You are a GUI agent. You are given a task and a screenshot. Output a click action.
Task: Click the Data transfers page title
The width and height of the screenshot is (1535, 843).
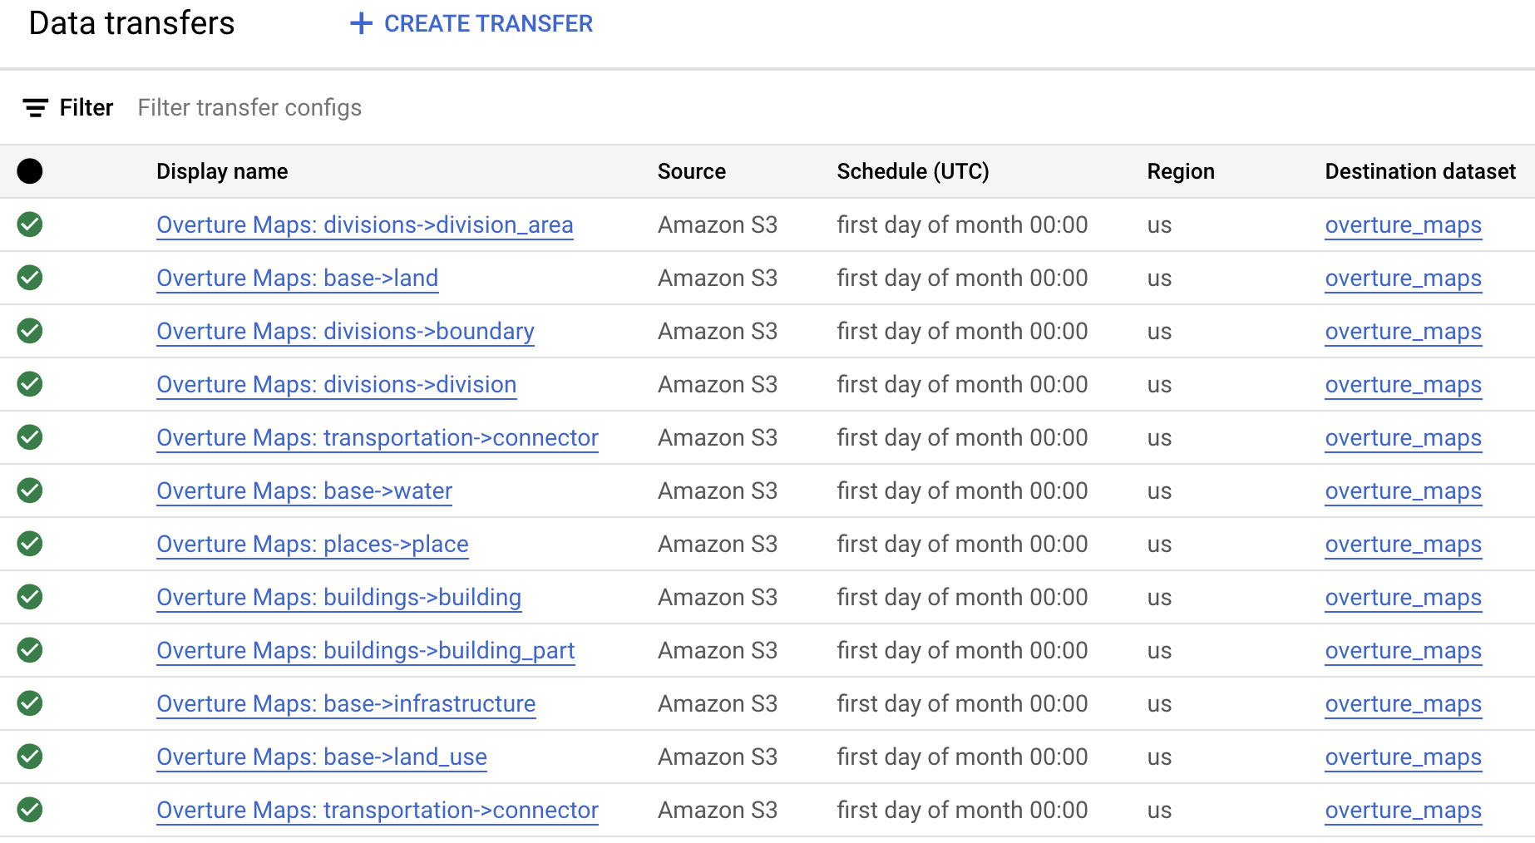(131, 23)
